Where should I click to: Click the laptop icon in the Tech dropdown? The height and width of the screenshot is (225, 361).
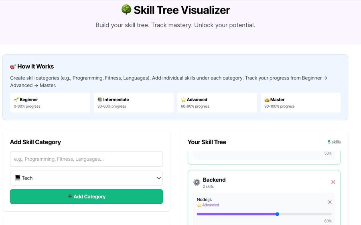[x=18, y=178]
